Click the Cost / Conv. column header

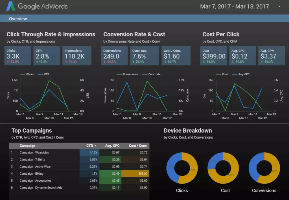[x=138, y=146]
